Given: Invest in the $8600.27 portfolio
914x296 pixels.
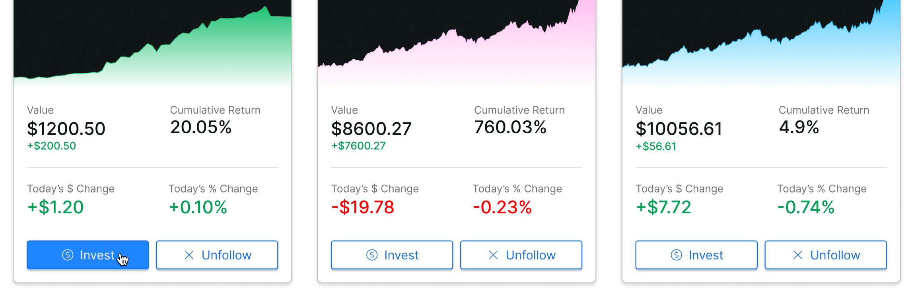Looking at the screenshot, I should tap(392, 255).
